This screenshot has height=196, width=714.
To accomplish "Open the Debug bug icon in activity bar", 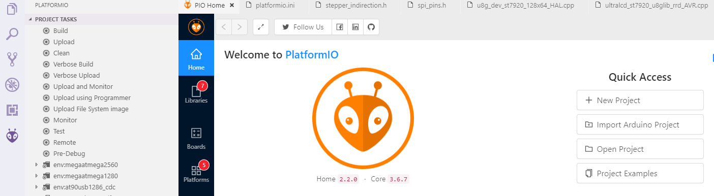I will pos(12,85).
